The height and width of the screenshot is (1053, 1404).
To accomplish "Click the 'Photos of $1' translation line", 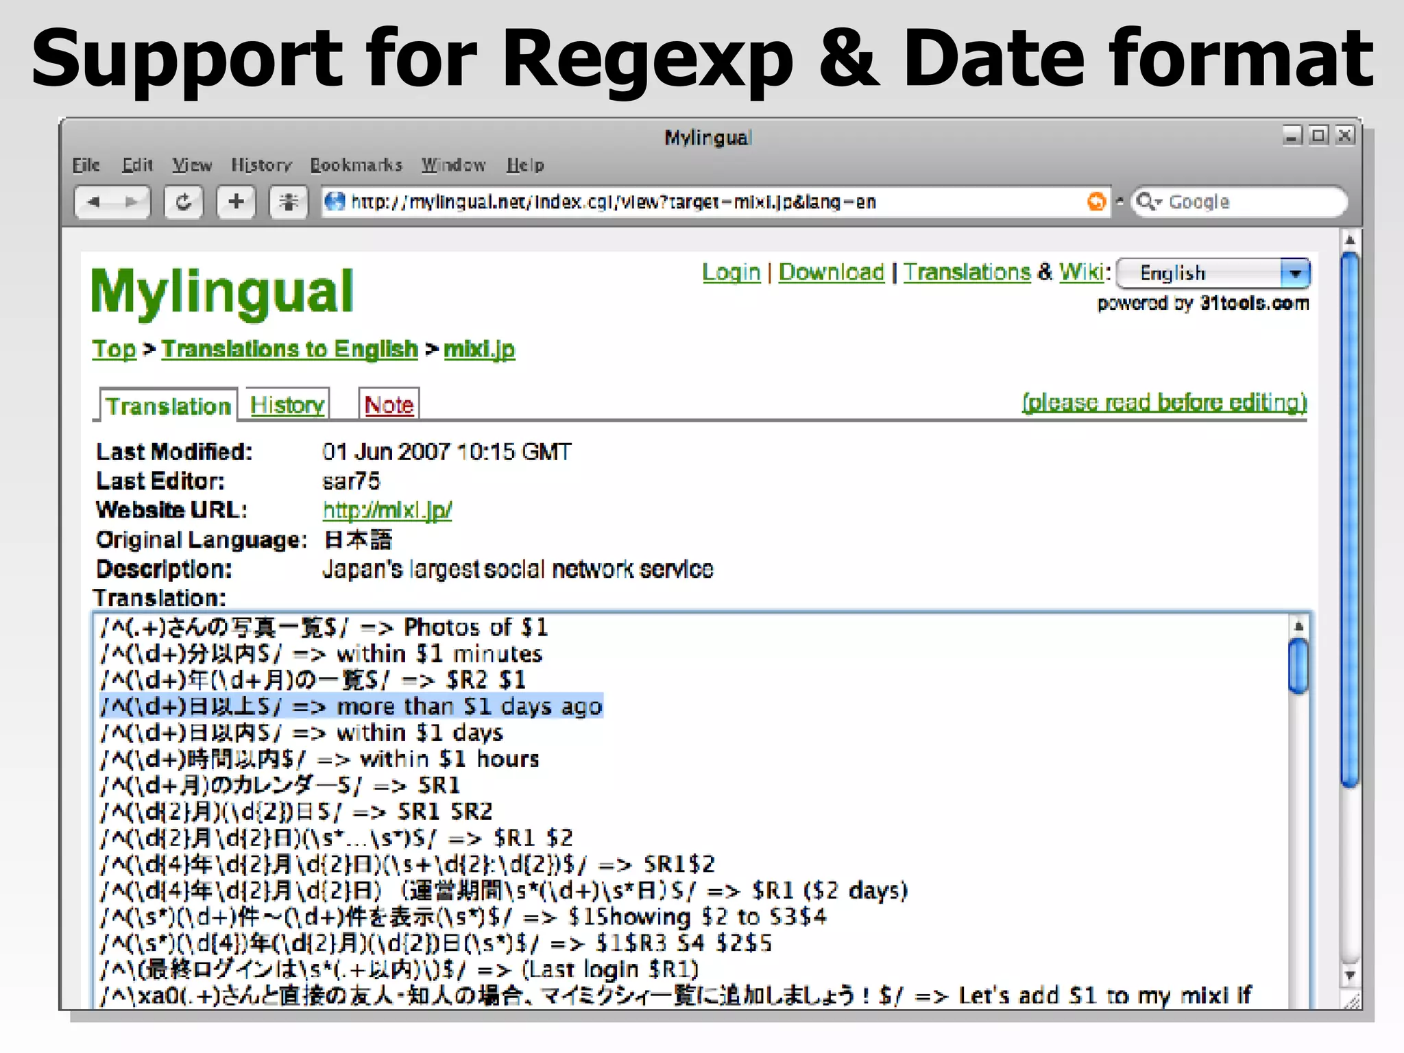I will [324, 627].
